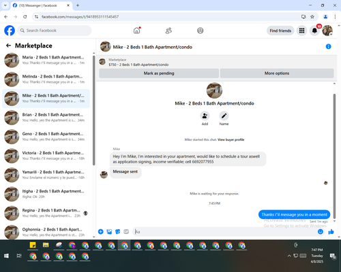
Task: Open the emoji picker icon
Action: coord(321,231)
